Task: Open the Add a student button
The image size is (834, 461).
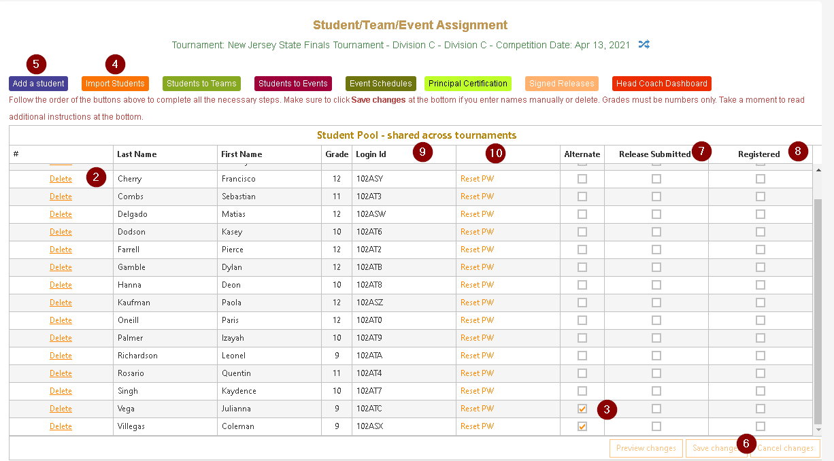Action: 38,84
